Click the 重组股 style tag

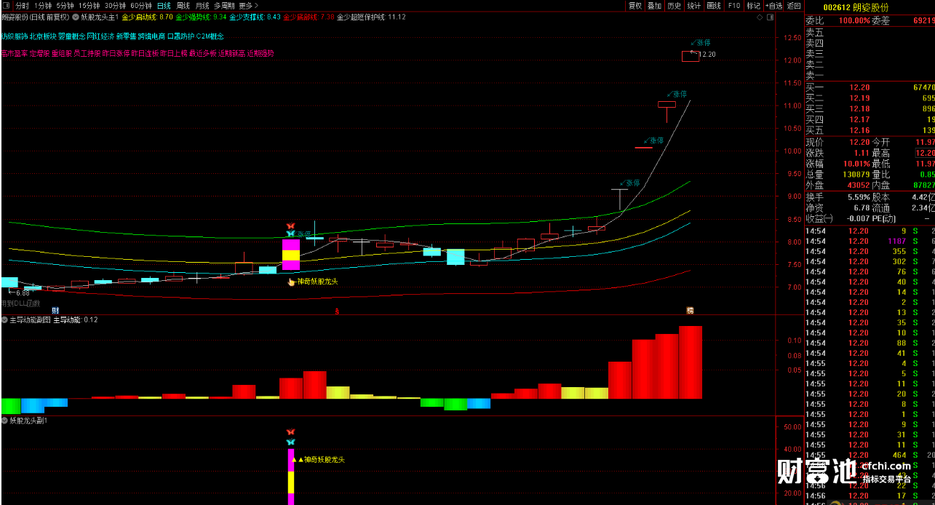point(62,53)
